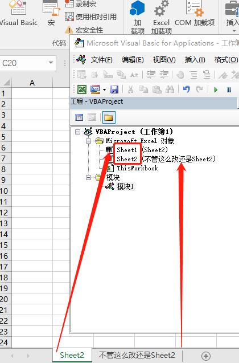Open the Name Box dropdown arrow

click(51, 63)
